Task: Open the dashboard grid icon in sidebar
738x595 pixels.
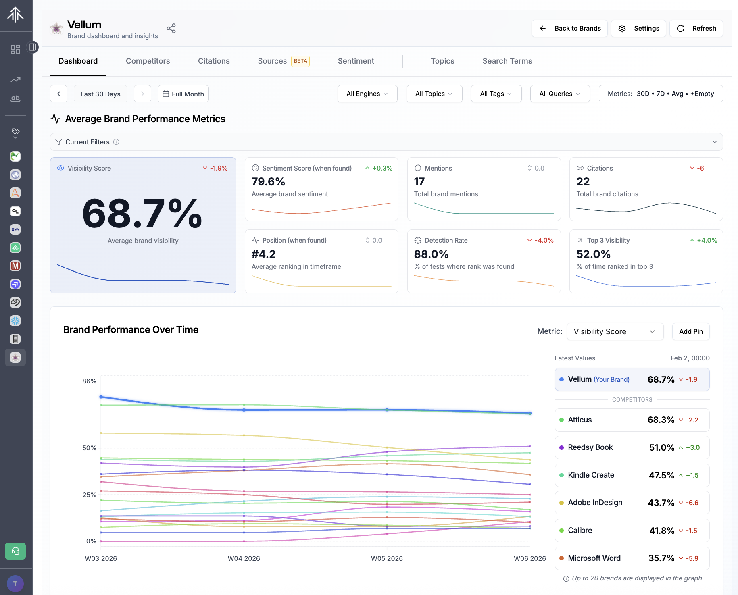Action: [15, 49]
